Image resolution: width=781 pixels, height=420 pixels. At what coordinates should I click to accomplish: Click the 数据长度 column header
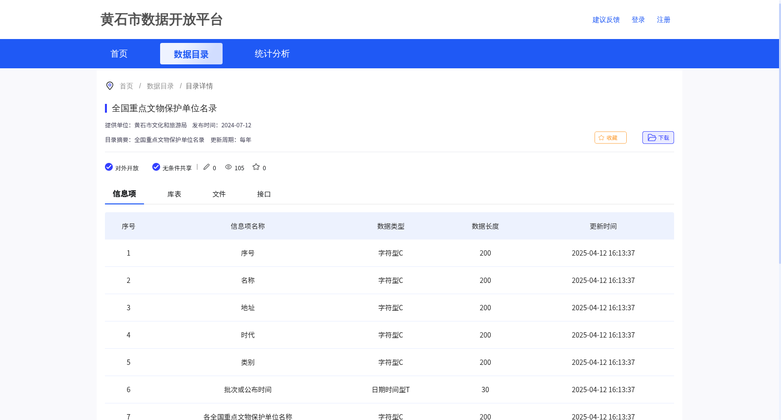(485, 226)
